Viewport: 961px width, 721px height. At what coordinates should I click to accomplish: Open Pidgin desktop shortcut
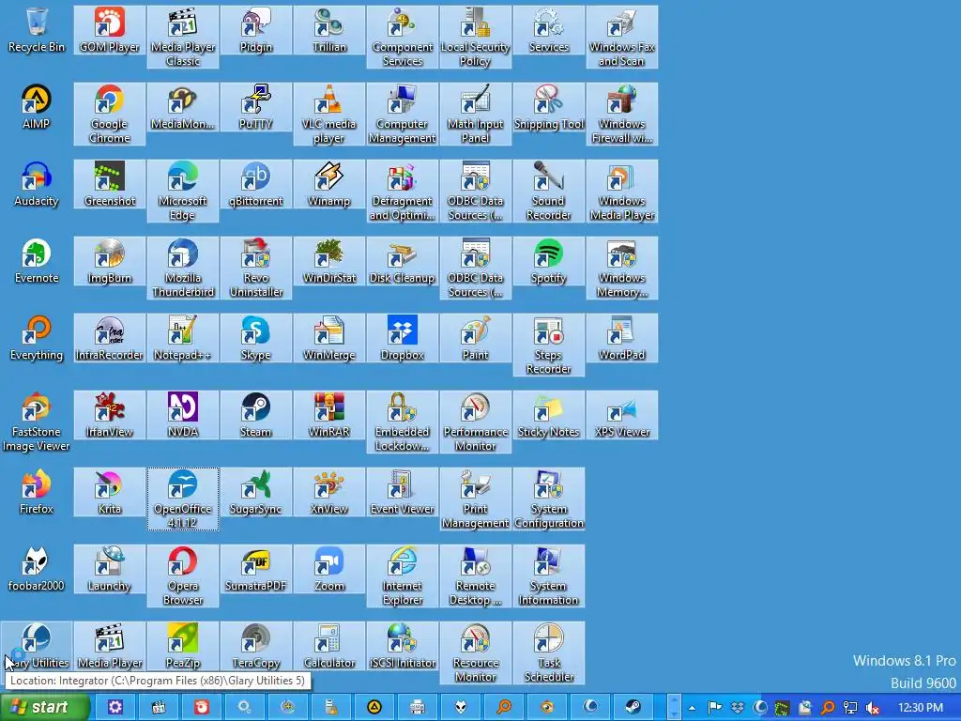click(x=256, y=29)
